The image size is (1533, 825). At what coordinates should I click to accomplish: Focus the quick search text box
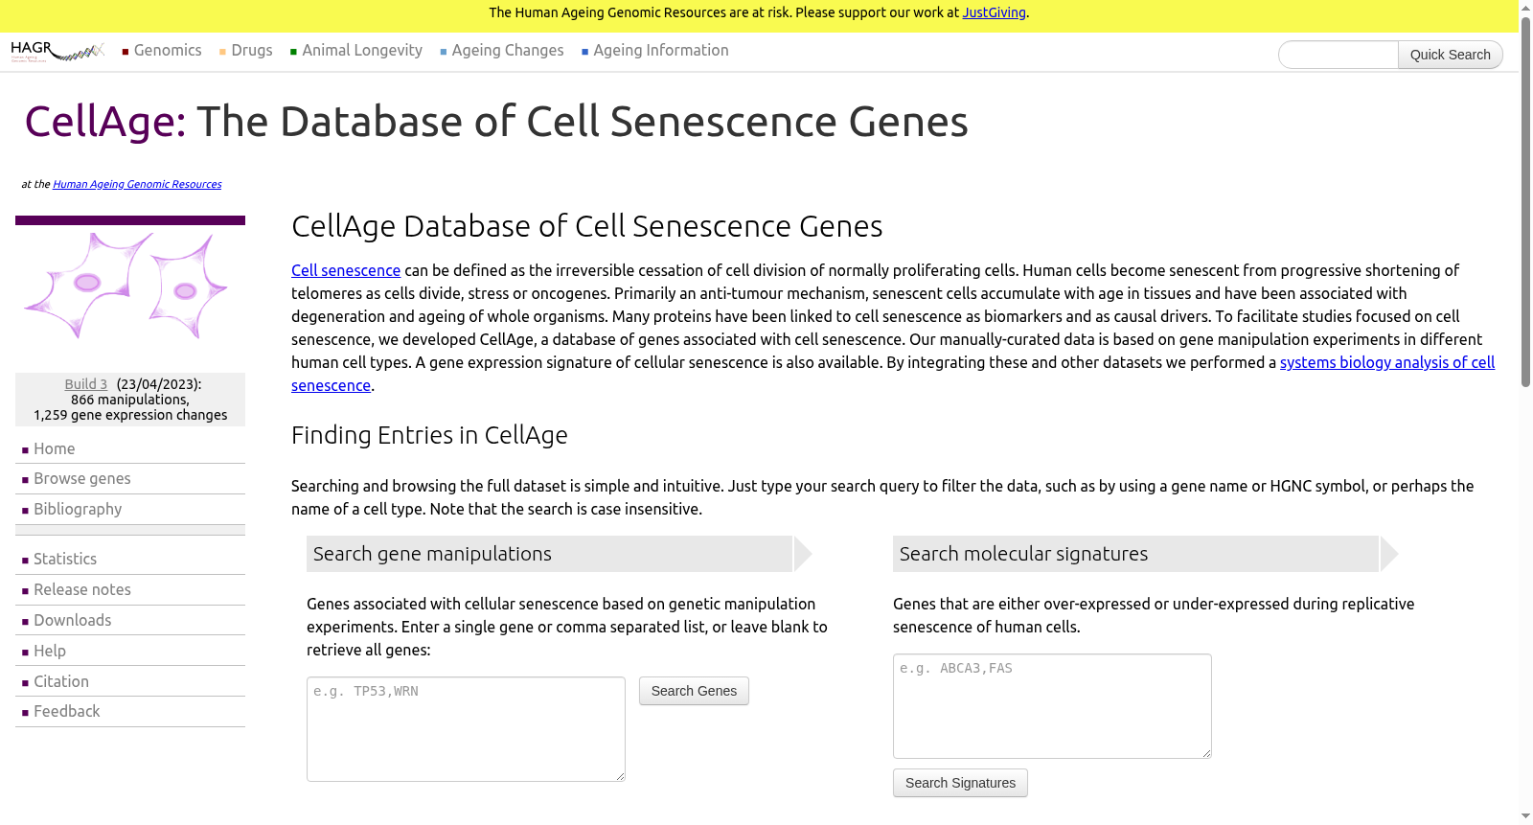1339,55
